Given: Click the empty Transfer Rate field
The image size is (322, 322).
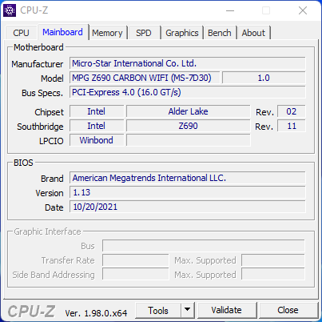Looking at the screenshot, I should 136,260.
